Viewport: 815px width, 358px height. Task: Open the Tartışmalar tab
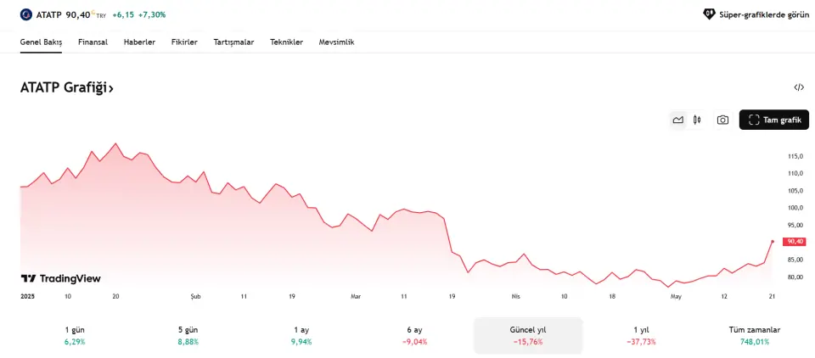234,42
